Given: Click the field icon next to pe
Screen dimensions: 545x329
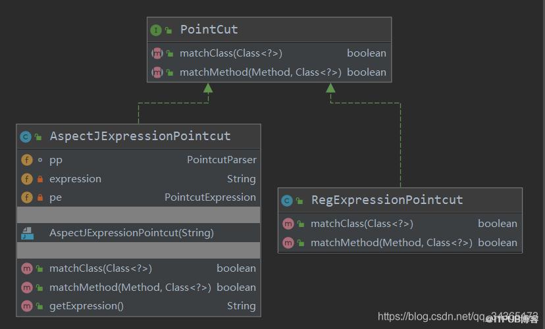Looking at the screenshot, I should (x=27, y=197).
